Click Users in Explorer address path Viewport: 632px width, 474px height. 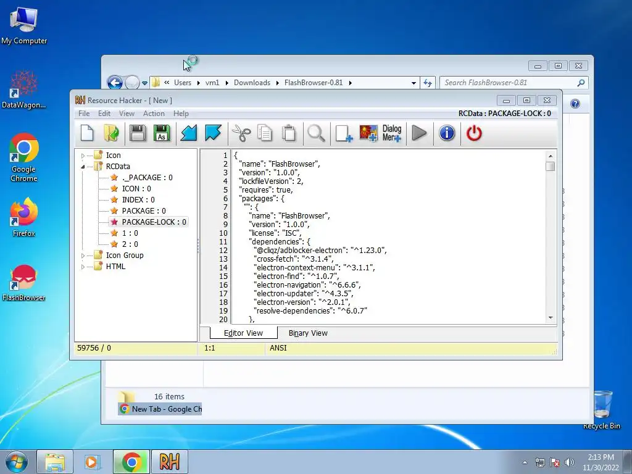[183, 83]
